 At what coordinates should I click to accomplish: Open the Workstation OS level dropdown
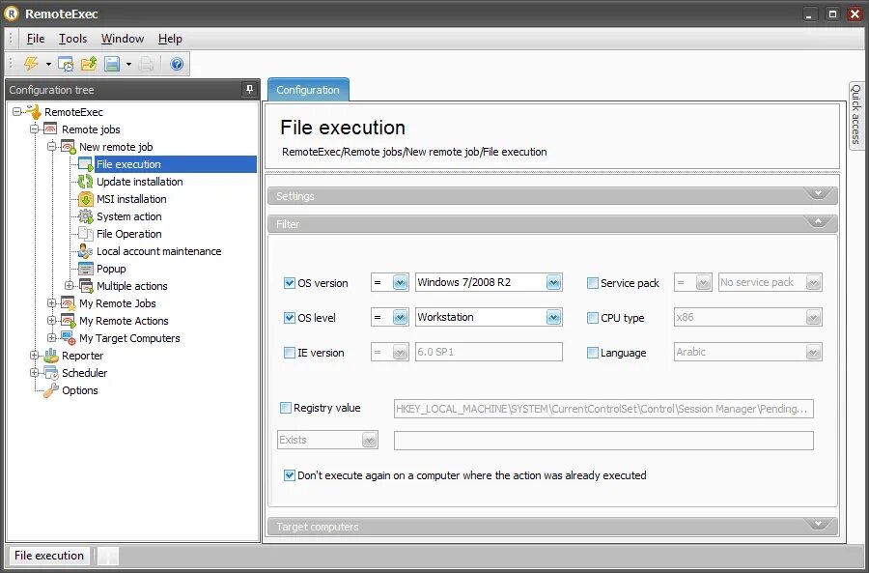(x=553, y=317)
